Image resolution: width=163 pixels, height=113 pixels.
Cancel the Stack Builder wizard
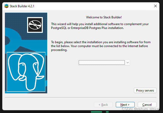147,104
